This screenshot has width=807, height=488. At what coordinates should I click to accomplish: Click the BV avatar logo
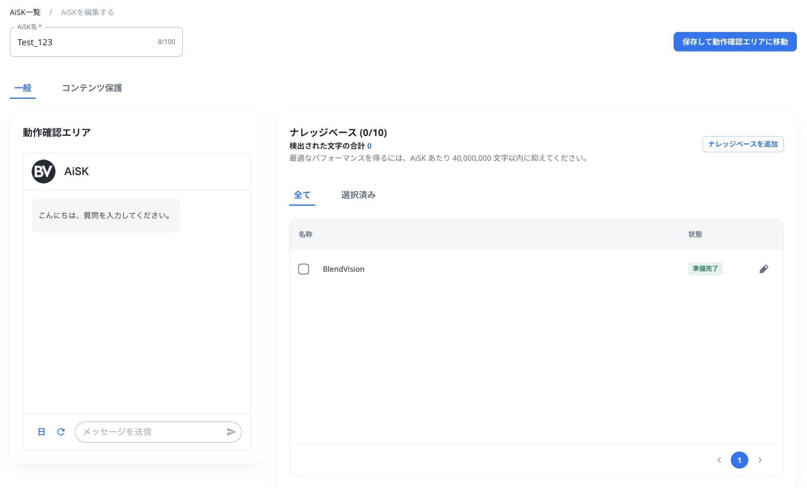pyautogui.click(x=43, y=171)
